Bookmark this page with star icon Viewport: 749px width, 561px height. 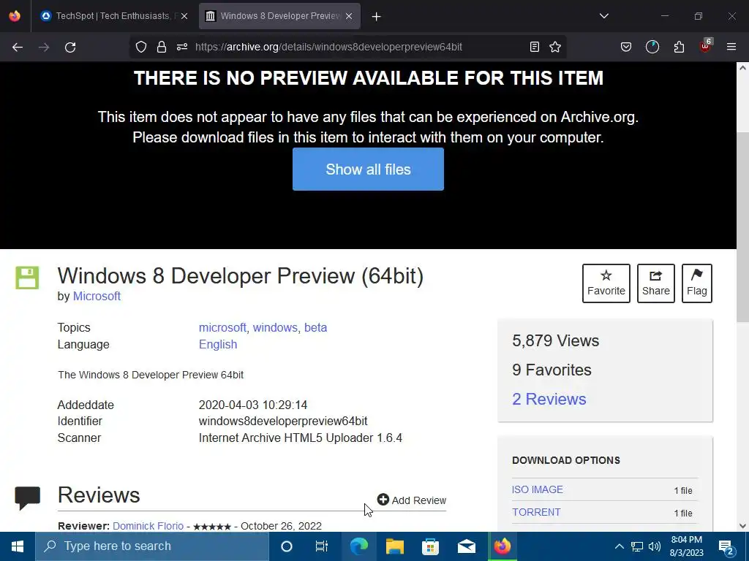click(x=555, y=47)
